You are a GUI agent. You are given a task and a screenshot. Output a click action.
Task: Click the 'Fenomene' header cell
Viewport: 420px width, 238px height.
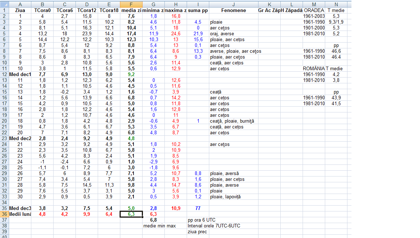coord(234,11)
